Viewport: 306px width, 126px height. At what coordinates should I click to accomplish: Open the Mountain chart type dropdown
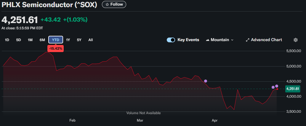point(220,40)
